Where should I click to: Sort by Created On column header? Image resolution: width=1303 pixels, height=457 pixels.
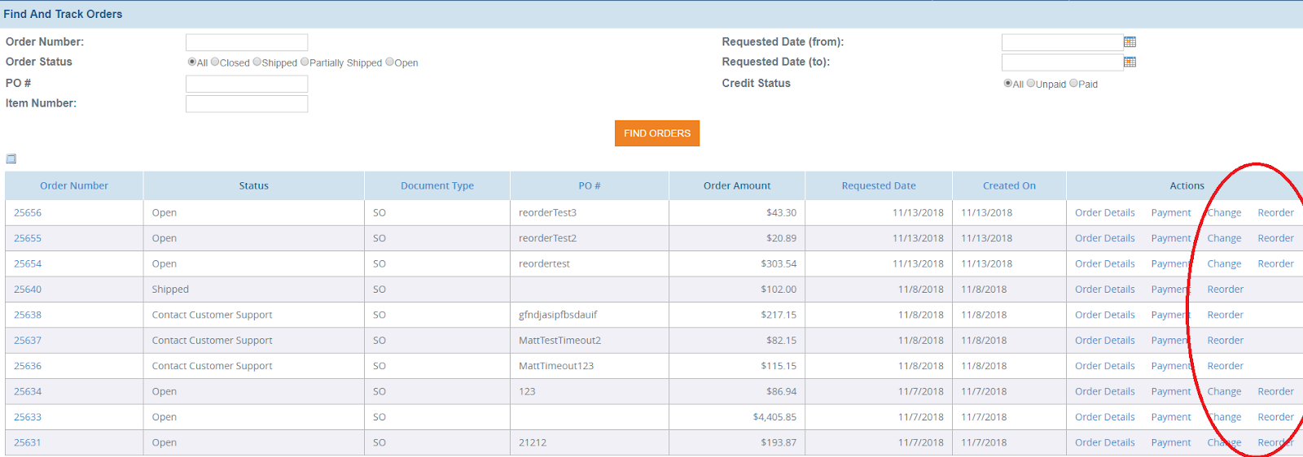(1009, 185)
